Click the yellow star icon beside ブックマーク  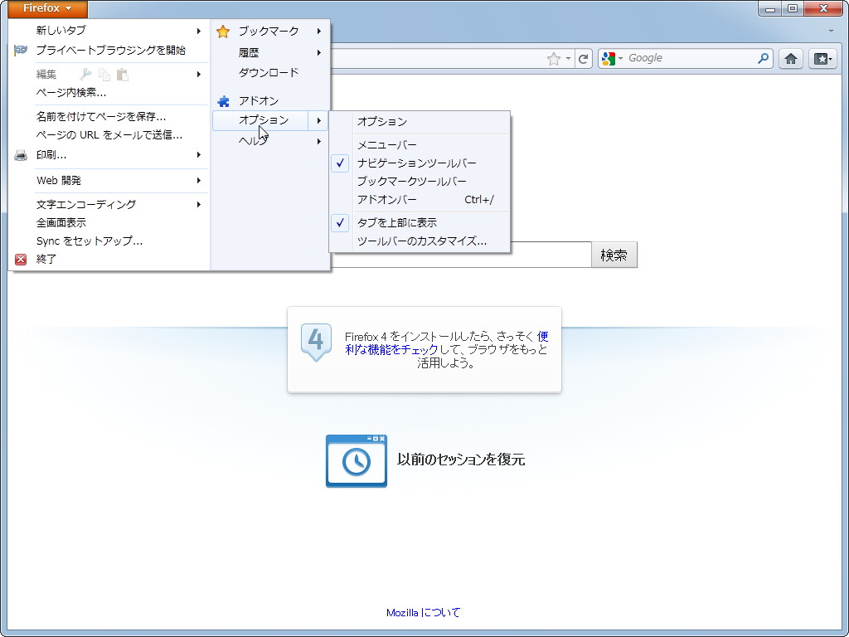click(222, 32)
